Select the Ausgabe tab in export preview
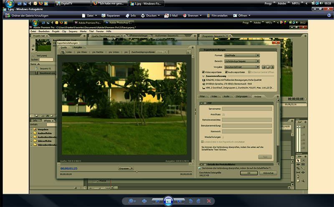This screenshot has height=207, width=334. pos(78,47)
